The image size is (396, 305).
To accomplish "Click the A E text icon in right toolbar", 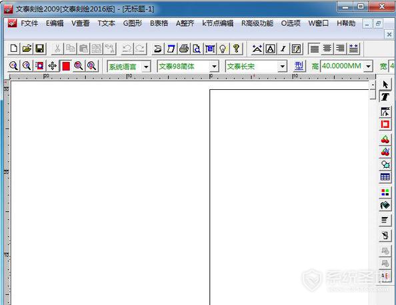I will [x=385, y=276].
